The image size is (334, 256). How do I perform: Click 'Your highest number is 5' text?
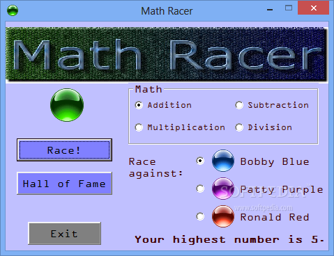click(x=229, y=239)
